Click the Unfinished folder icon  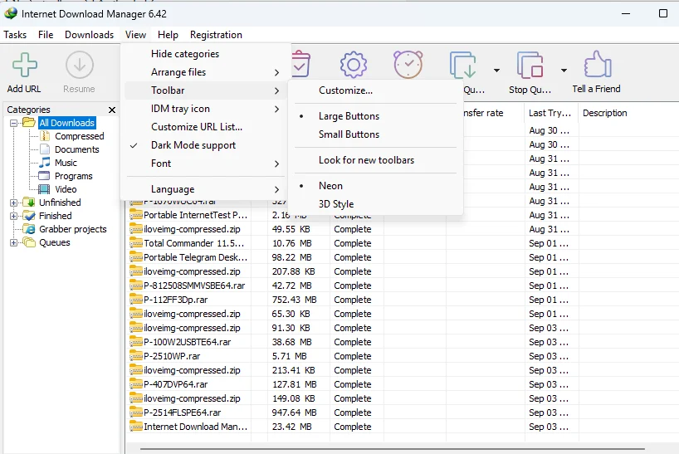coord(29,203)
